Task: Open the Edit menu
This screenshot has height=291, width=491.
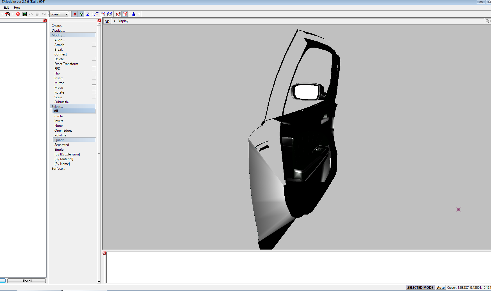Action: click(x=6, y=8)
